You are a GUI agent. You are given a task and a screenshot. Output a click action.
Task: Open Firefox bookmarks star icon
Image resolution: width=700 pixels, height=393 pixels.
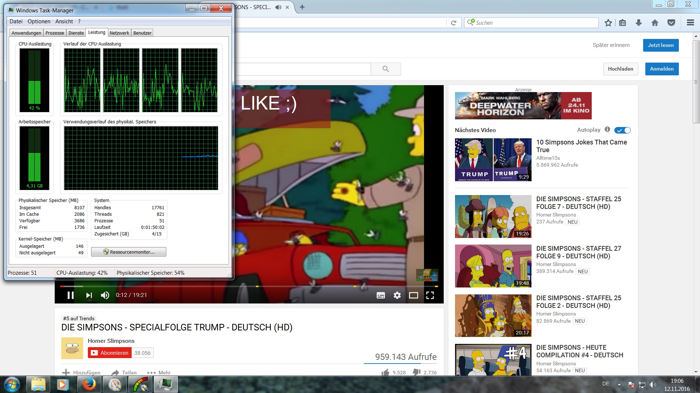(608, 23)
